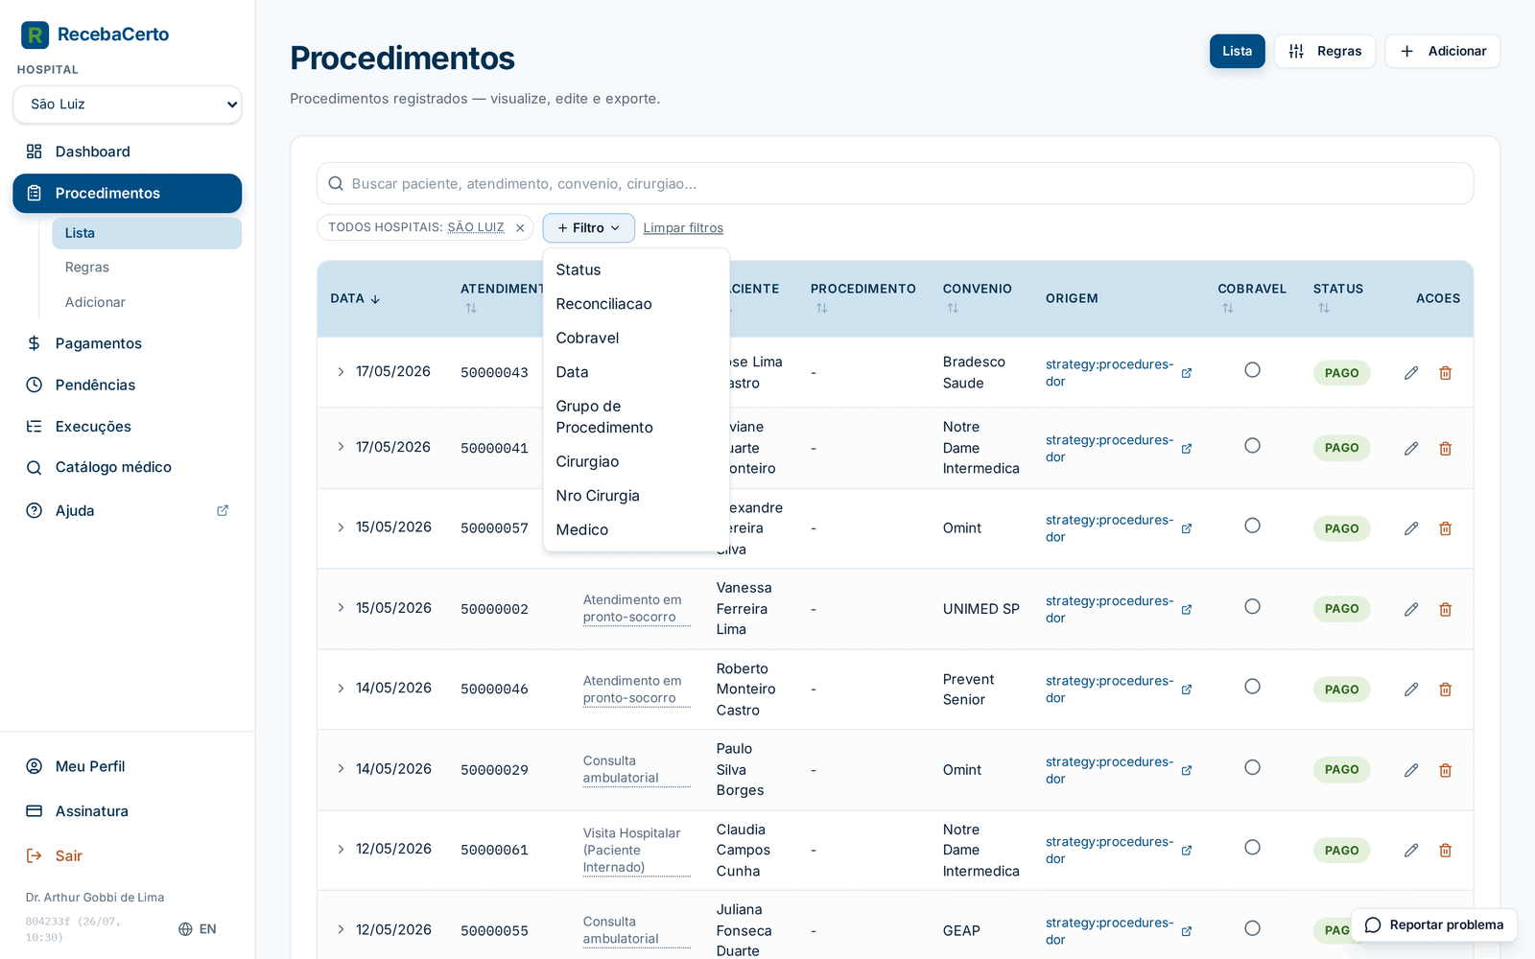The width and height of the screenshot is (1535, 959).
Task: Click Reportar problema button
Action: 1434,925
